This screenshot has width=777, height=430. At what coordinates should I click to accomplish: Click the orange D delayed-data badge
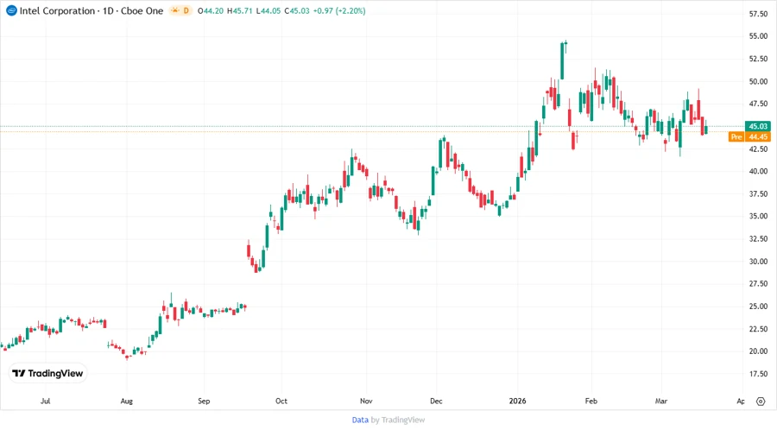[186, 10]
